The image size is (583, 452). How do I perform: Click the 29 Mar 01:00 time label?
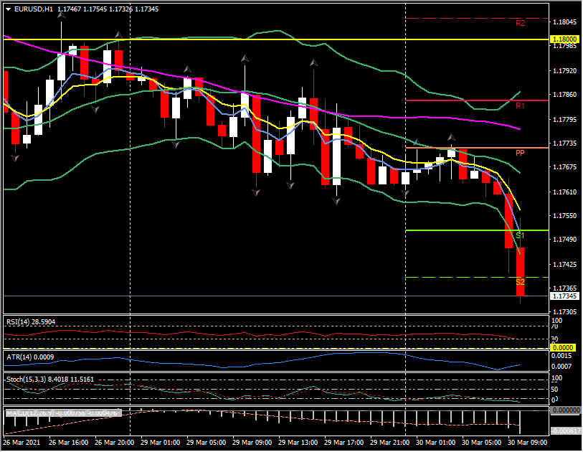[159, 443]
